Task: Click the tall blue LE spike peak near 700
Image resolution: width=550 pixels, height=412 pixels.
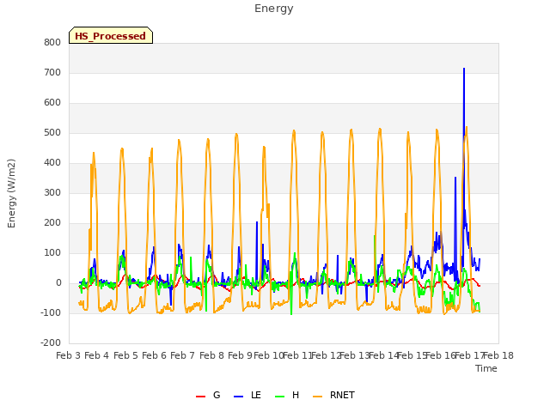Action: pyautogui.click(x=464, y=69)
